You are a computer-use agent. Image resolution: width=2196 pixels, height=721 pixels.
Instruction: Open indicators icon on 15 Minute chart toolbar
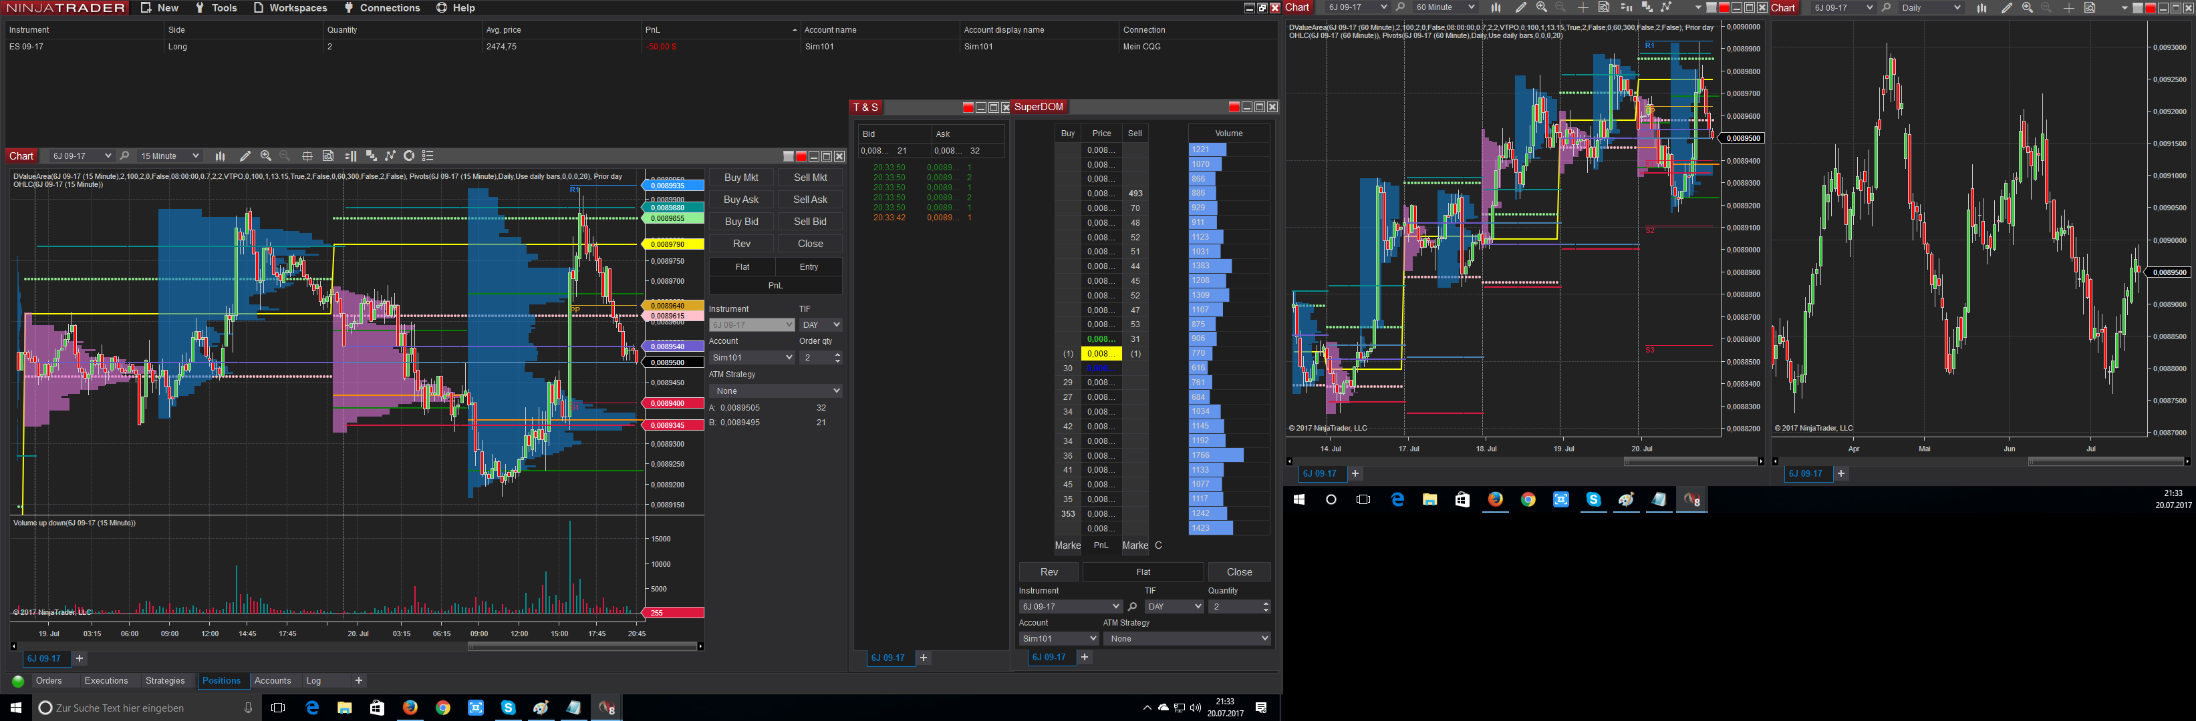point(390,156)
